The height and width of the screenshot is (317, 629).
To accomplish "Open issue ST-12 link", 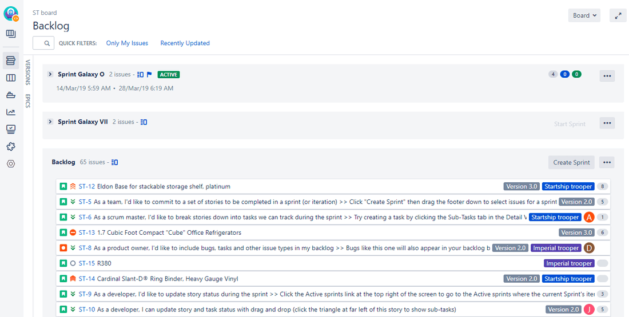I will [87, 187].
